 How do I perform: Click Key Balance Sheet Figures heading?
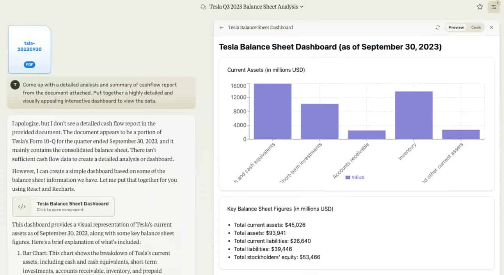[280, 209]
